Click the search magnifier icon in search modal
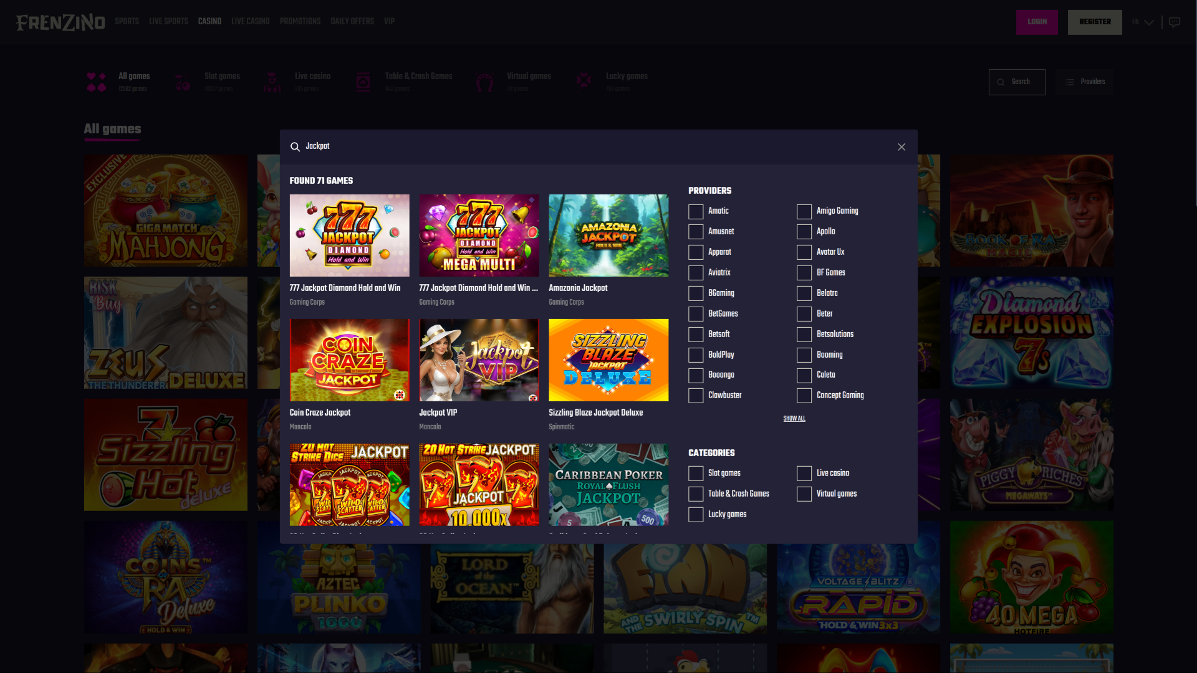Screen dimensions: 1197x673 [295, 147]
